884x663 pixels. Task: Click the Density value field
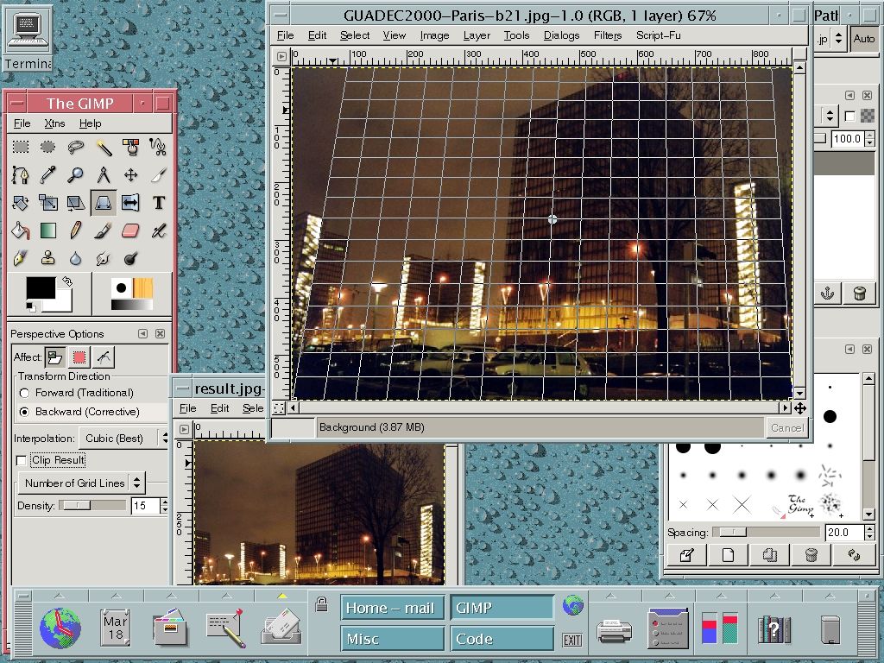point(145,506)
